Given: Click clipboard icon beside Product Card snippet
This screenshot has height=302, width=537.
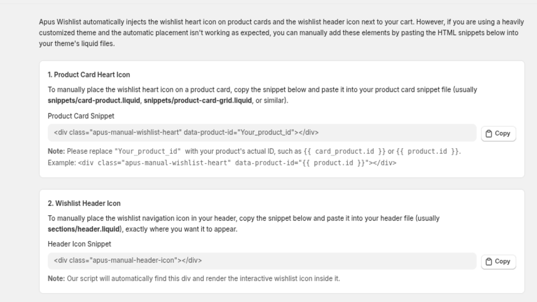Looking at the screenshot, I should coord(489,134).
